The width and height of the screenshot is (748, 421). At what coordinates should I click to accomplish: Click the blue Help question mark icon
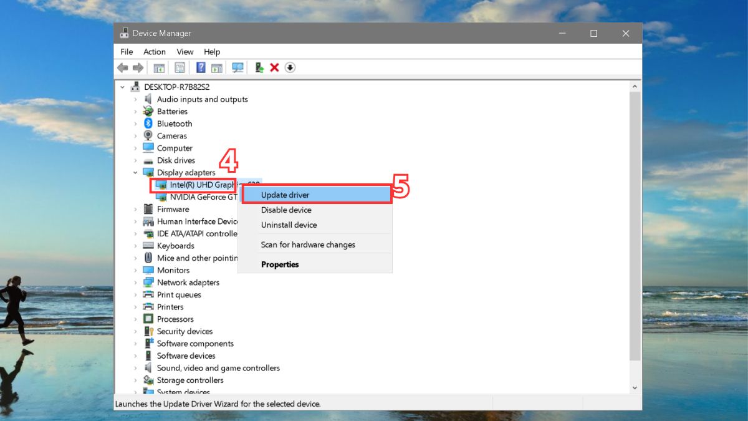(x=201, y=67)
